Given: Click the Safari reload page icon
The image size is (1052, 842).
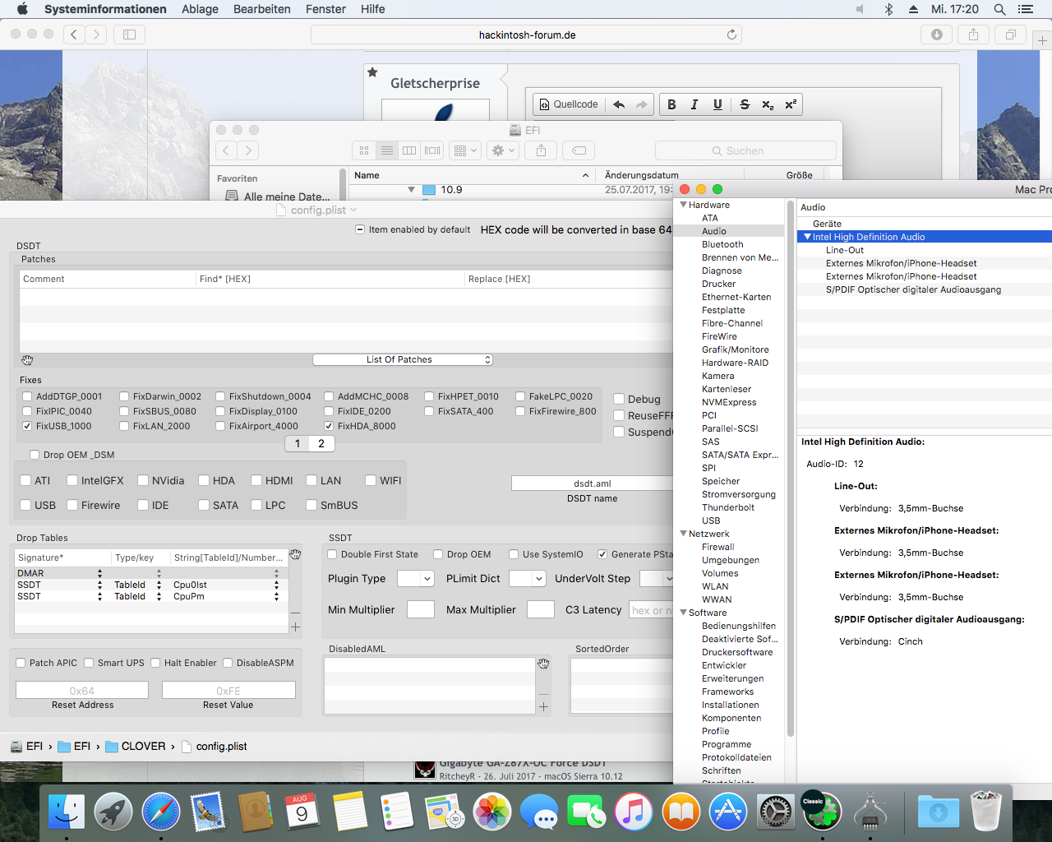Looking at the screenshot, I should coord(731,35).
